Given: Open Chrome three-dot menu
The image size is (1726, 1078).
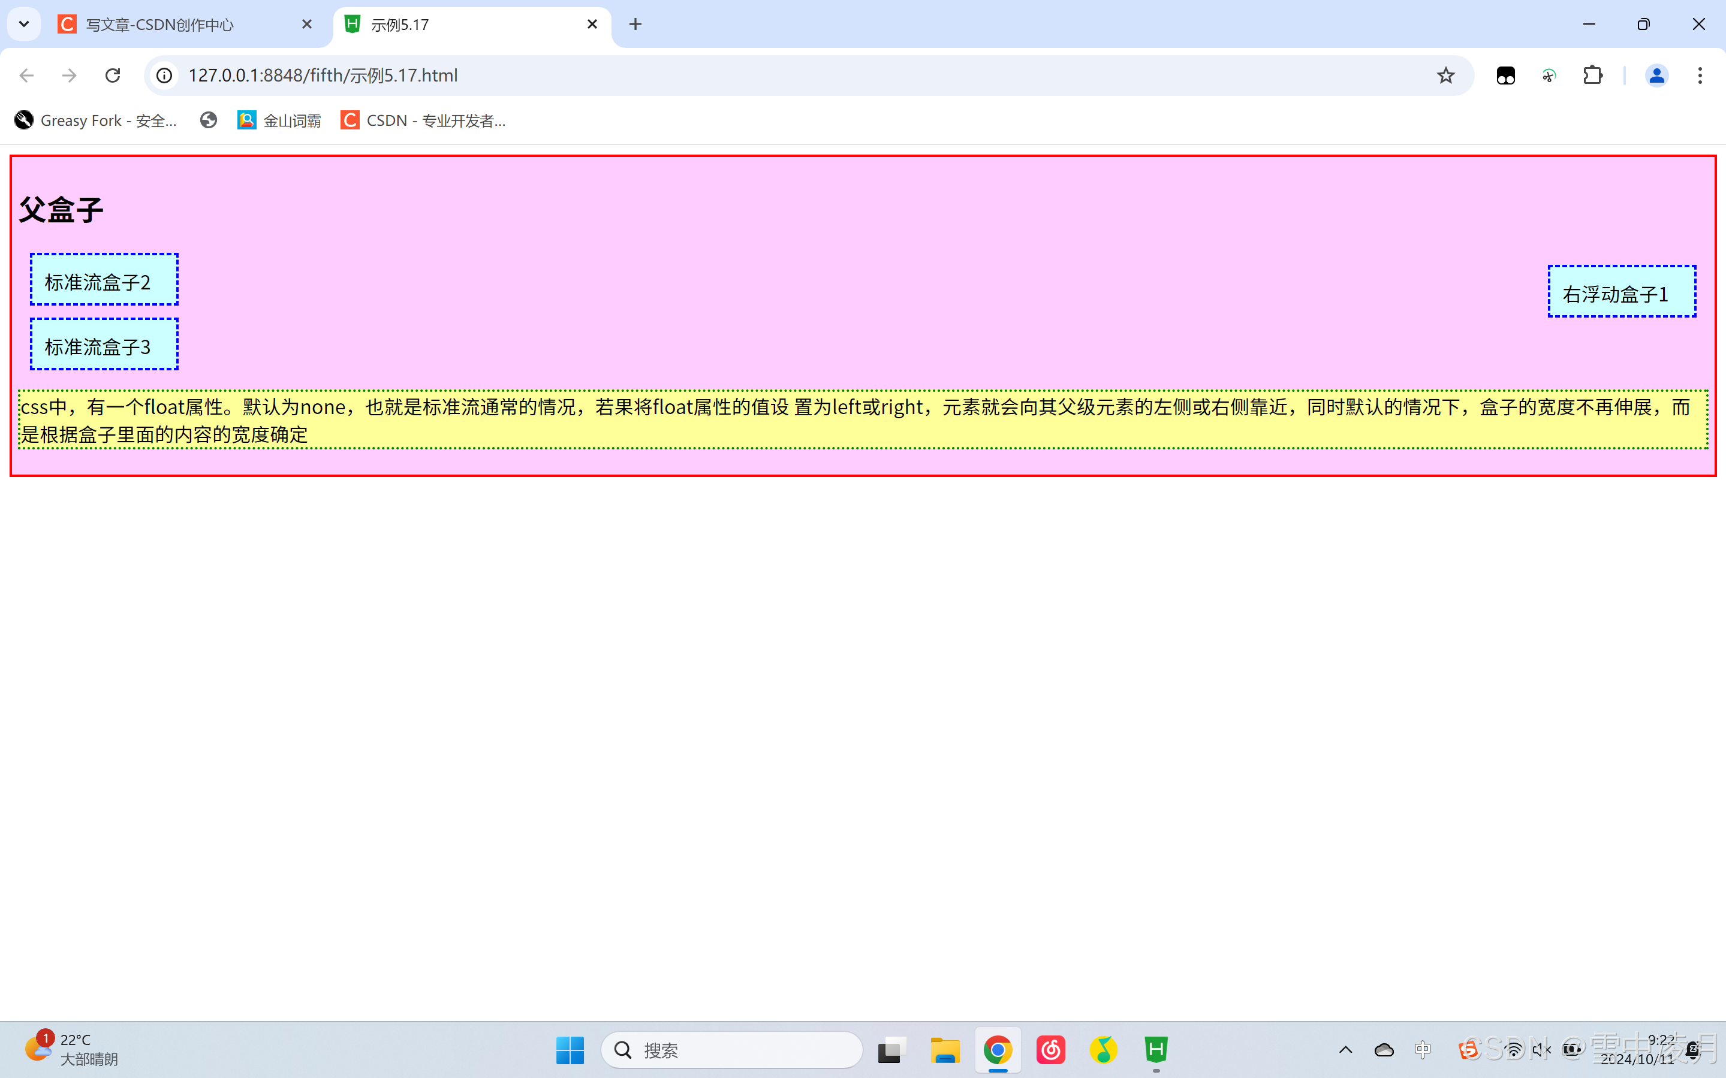Looking at the screenshot, I should (1700, 76).
